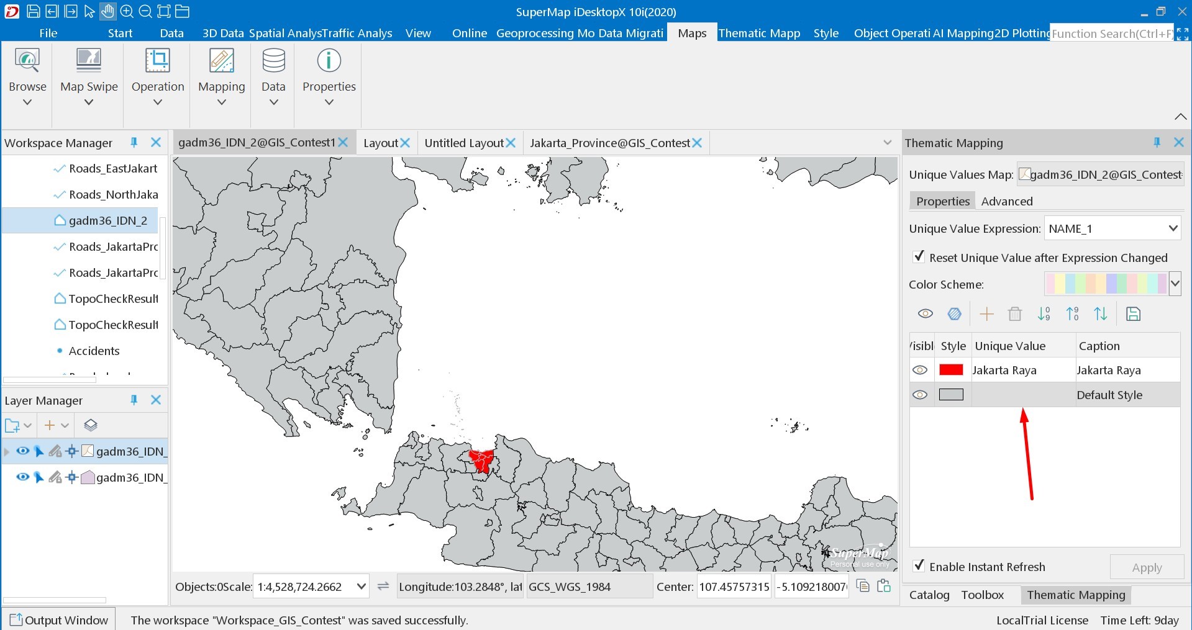Copy the center coordinates
Image resolution: width=1192 pixels, height=630 pixels.
pyautogui.click(x=863, y=585)
